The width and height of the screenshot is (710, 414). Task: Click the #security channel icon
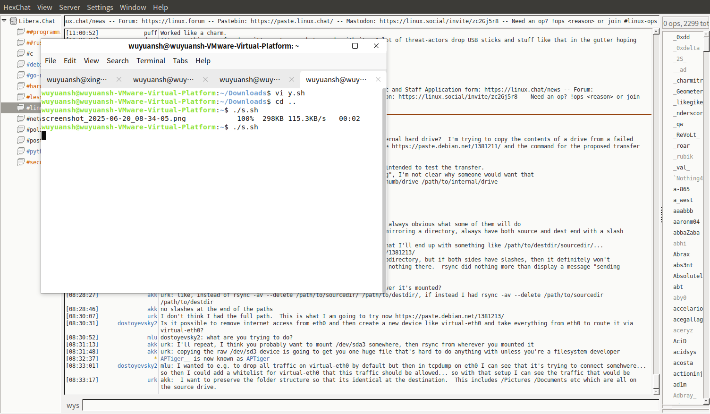(21, 162)
